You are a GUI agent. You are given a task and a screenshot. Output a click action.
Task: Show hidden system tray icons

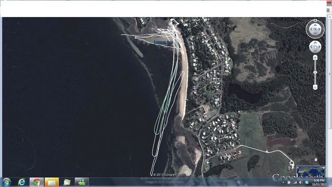pos(283,182)
